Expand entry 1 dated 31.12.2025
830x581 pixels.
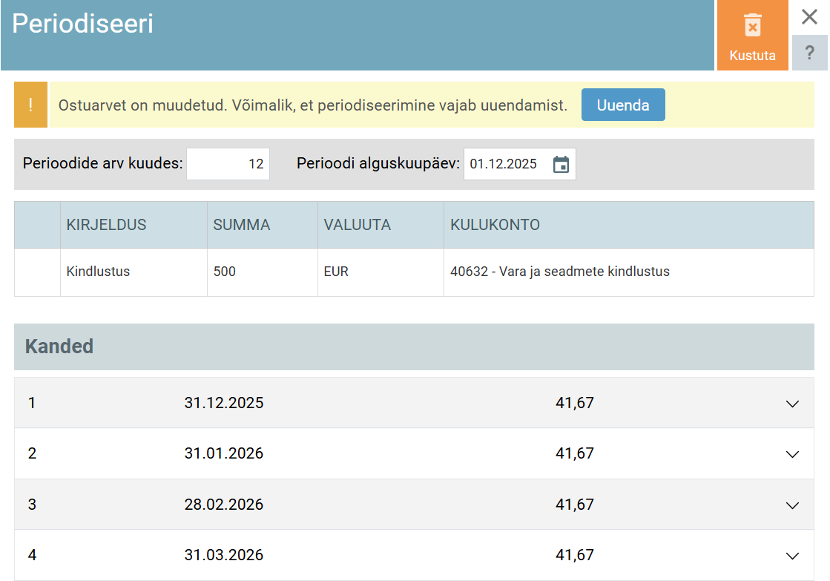pos(792,404)
